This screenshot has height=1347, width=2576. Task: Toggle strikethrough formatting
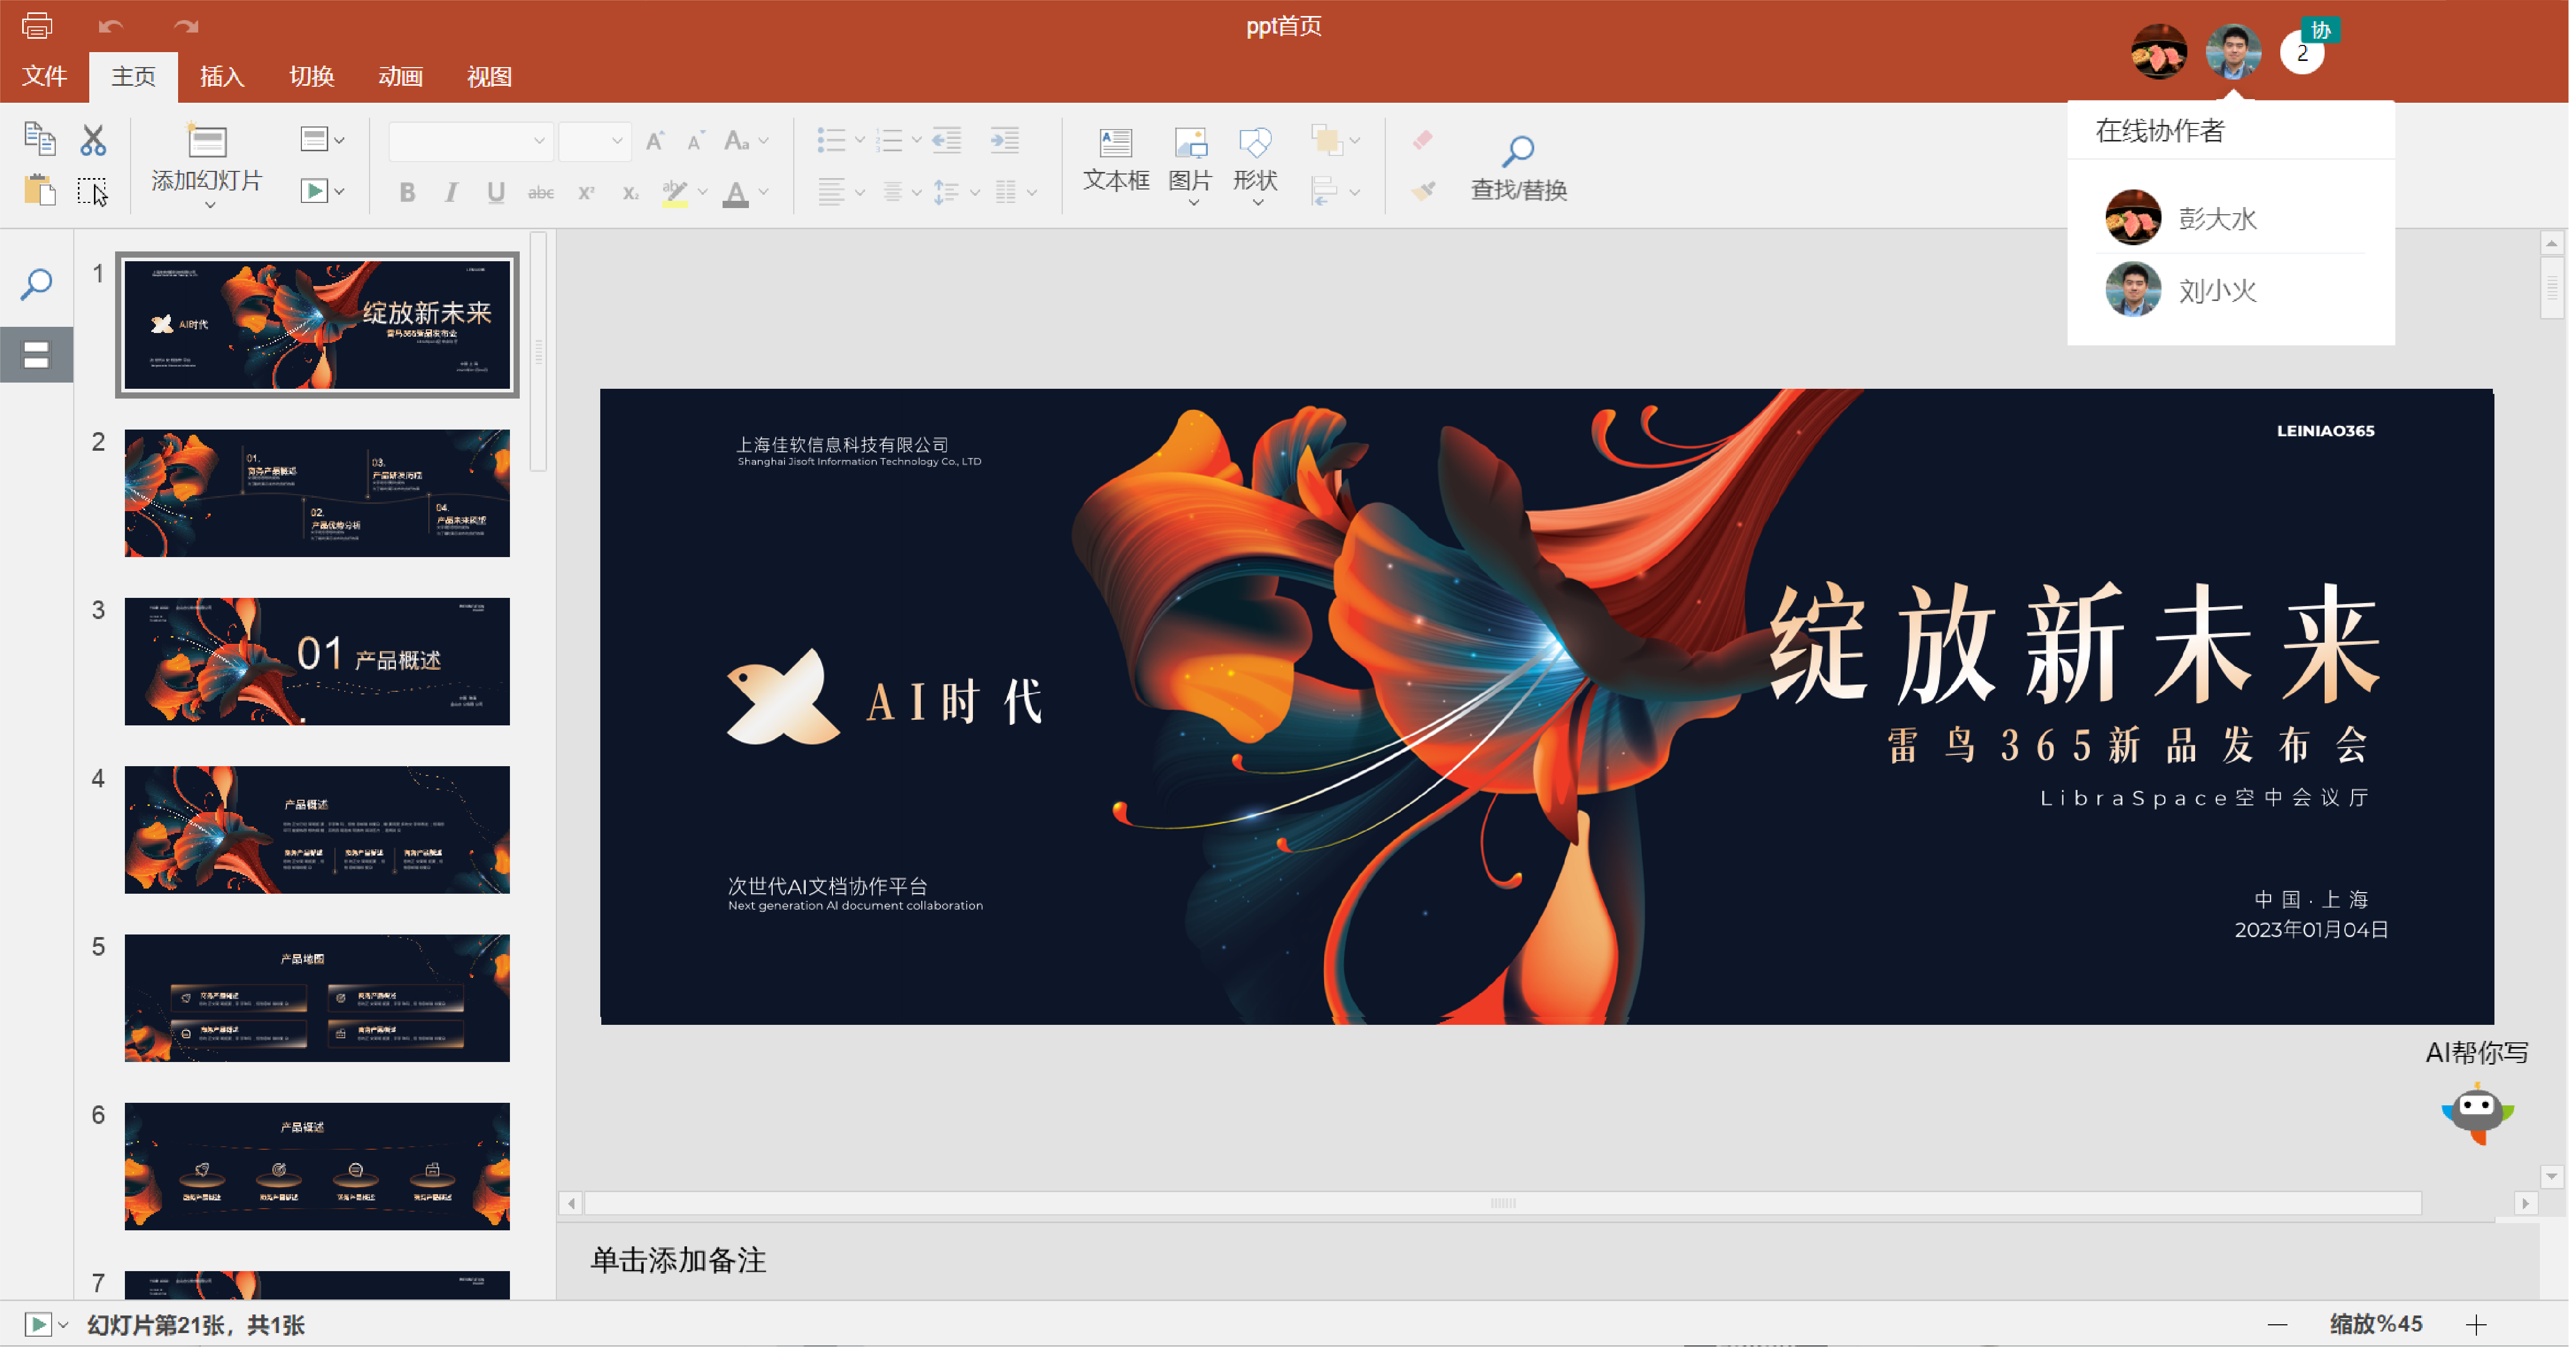pos(542,193)
